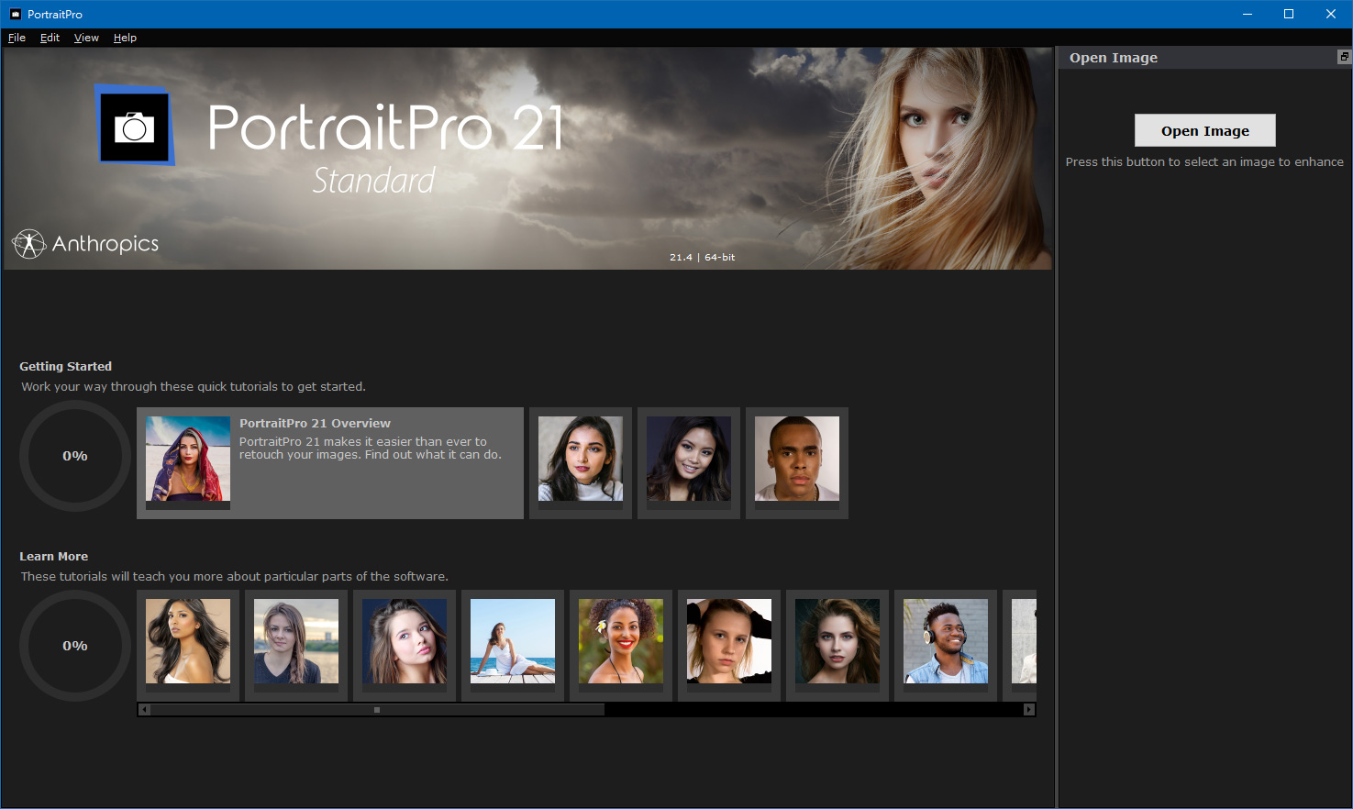
Task: Click the Open Image panel title
Action: point(1114,58)
